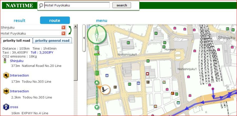Image resolution: width=237 pixels, height=116 pixels.
Task: Click the magnifier icon in search box
Action: [x=41, y=5]
